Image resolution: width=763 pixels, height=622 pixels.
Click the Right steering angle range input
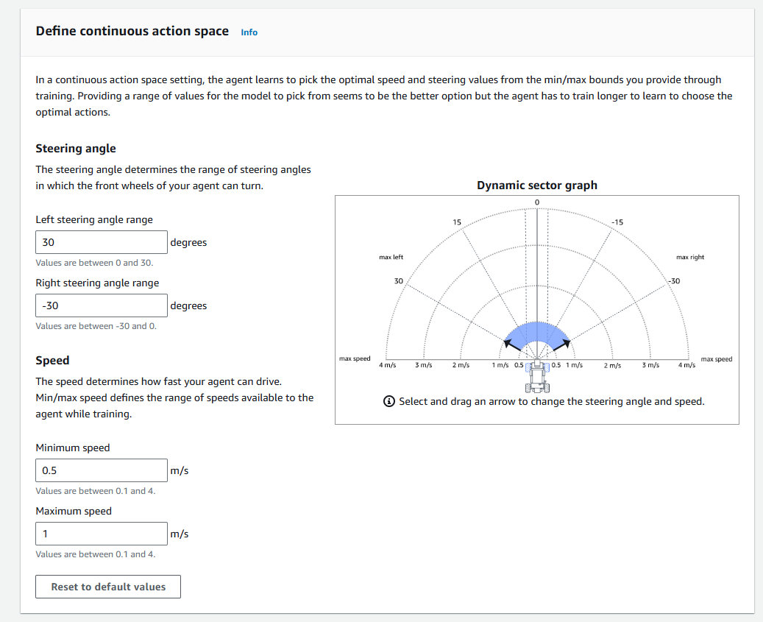click(x=102, y=305)
